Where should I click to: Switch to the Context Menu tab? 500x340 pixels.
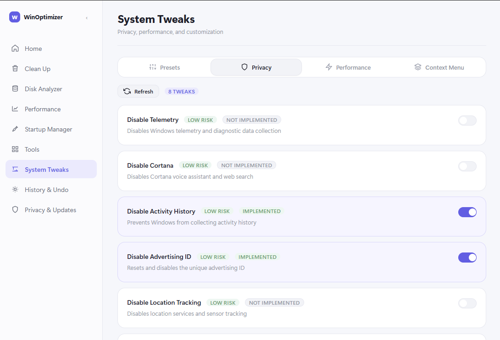click(x=439, y=67)
